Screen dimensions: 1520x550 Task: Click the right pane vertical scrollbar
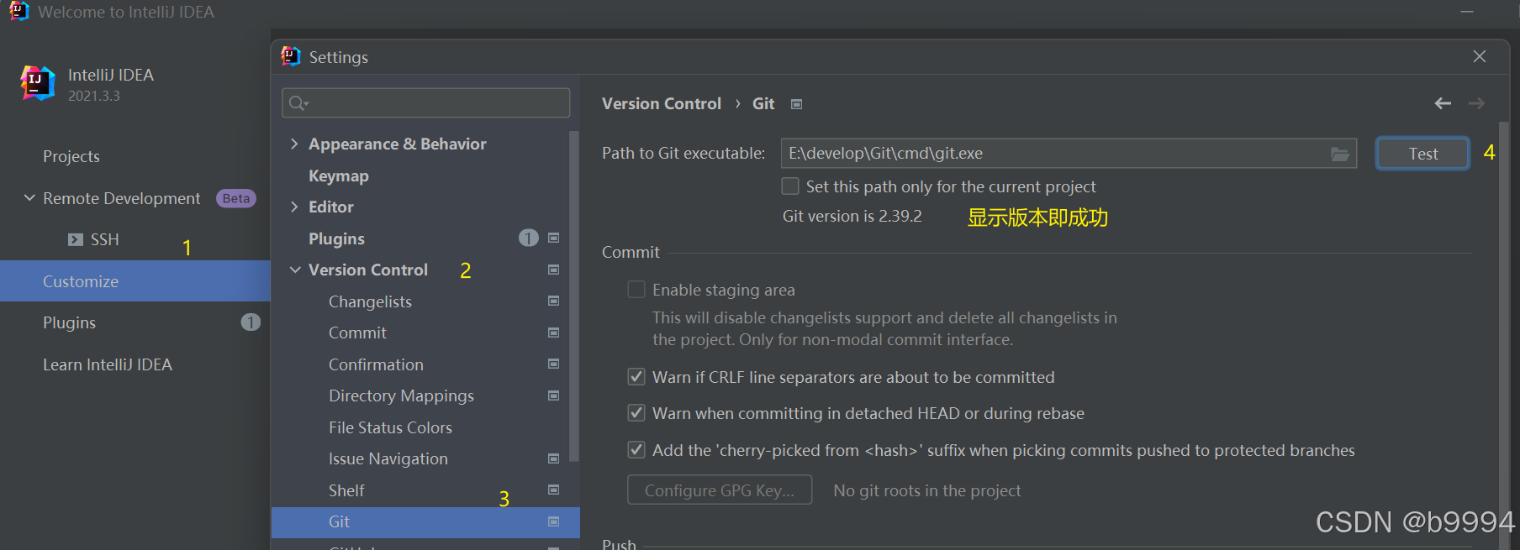click(x=1504, y=336)
